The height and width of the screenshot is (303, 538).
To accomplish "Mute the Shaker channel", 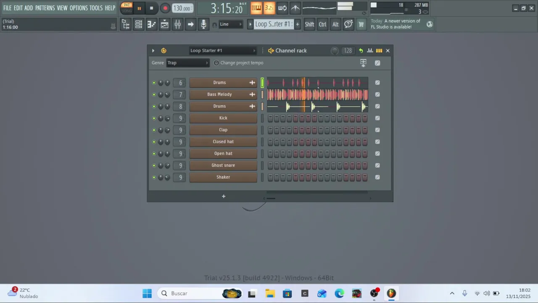I will (154, 177).
